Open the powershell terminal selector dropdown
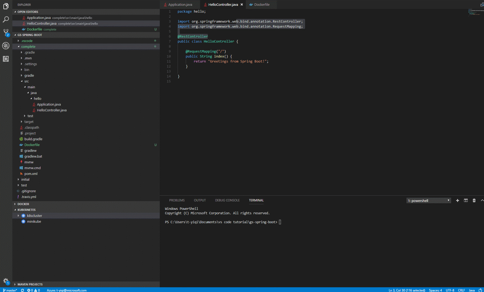This screenshot has width=484, height=292. pyautogui.click(x=429, y=201)
